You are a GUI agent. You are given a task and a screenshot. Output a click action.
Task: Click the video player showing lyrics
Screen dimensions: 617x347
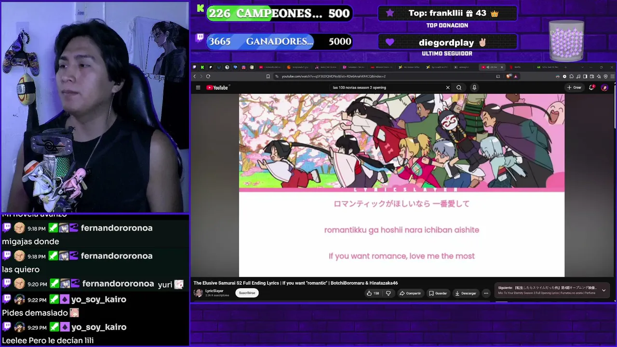(402, 186)
